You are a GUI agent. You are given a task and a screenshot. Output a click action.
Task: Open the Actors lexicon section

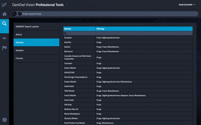[36, 35]
